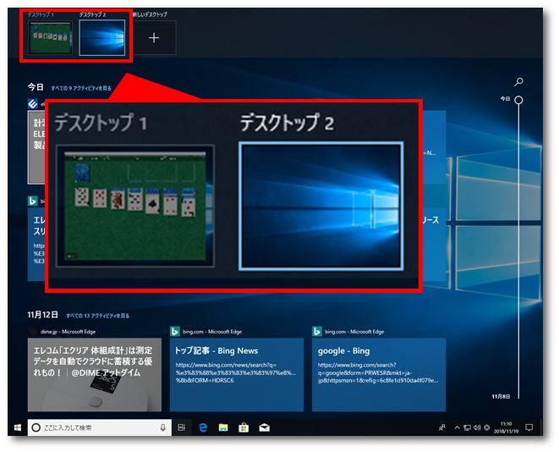Click the Bing icon above the Bing News card
The height and width of the screenshot is (452, 559).
click(175, 332)
